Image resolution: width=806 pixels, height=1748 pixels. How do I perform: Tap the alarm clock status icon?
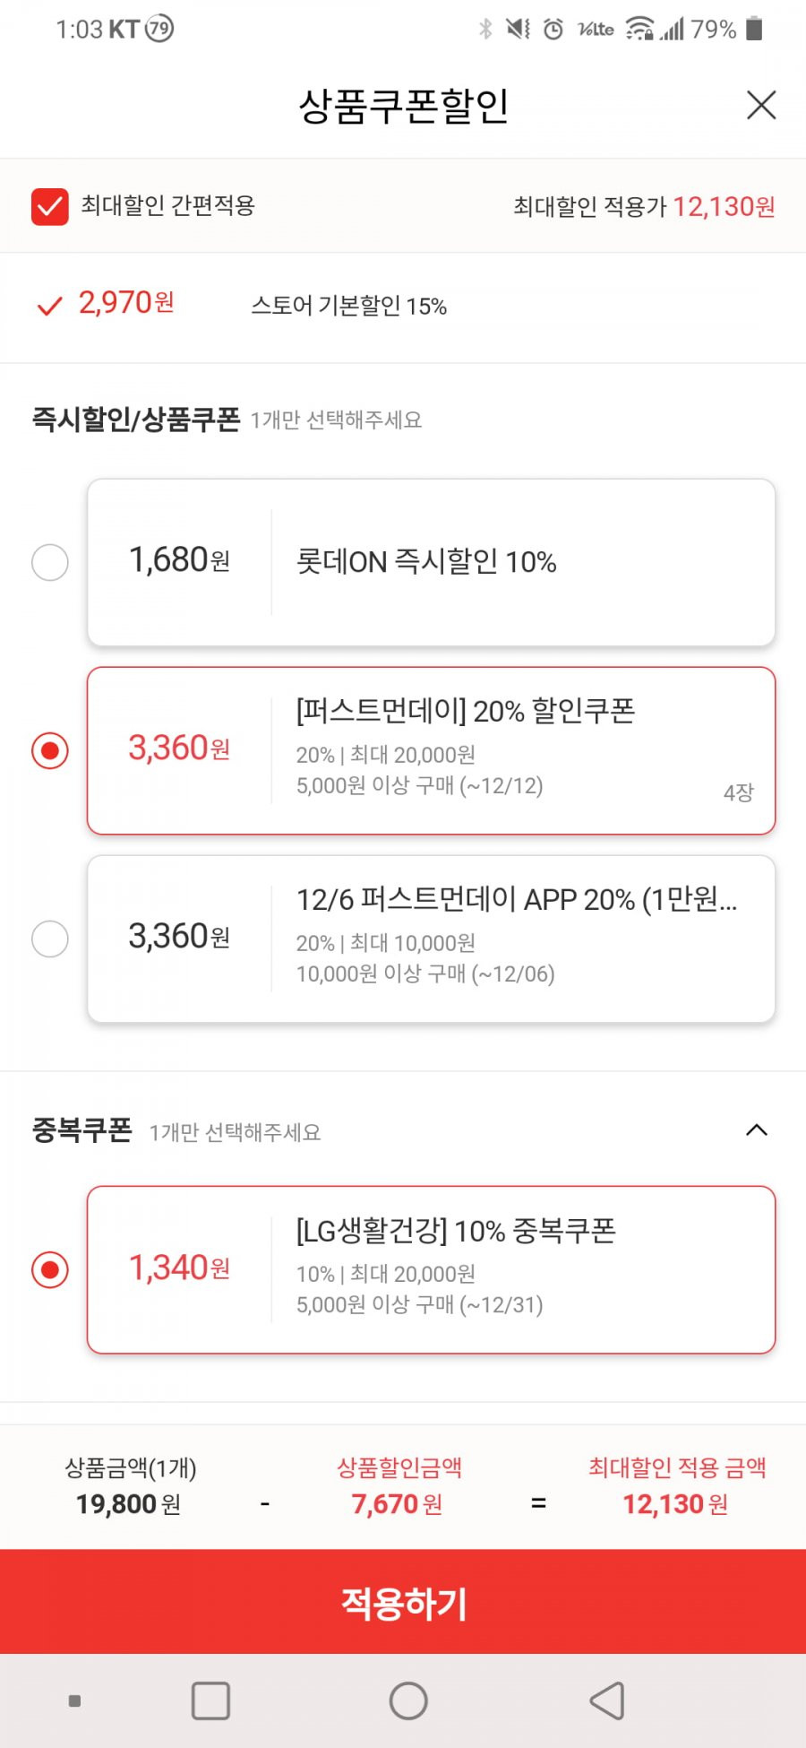pos(553,30)
